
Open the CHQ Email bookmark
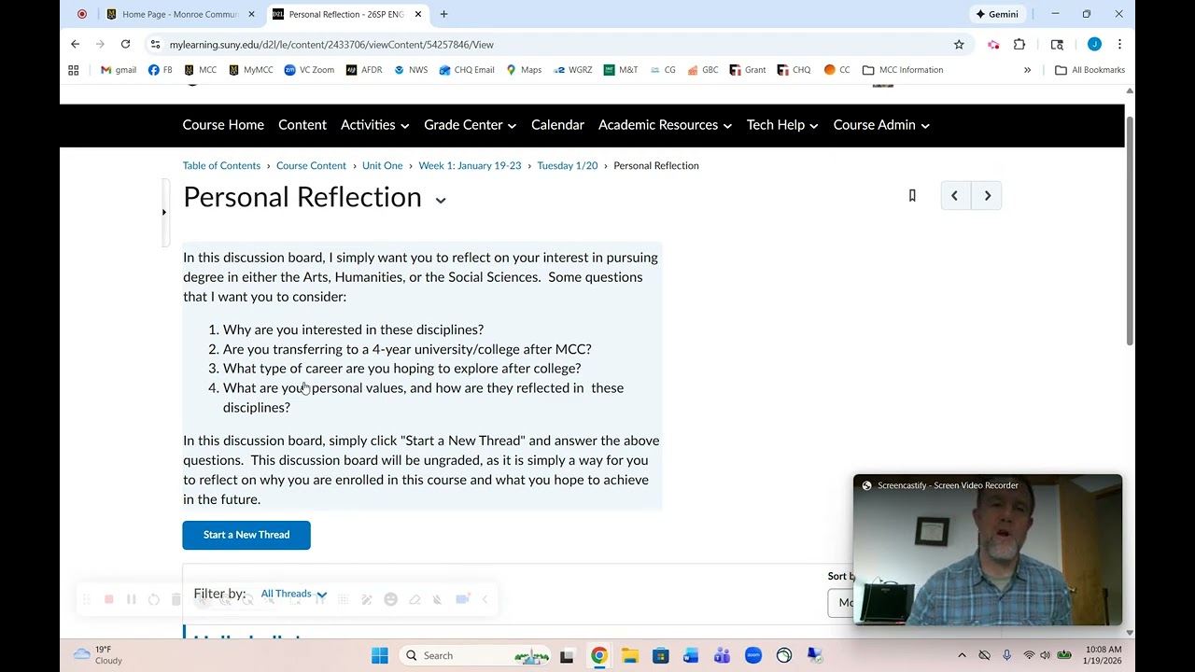tap(467, 70)
